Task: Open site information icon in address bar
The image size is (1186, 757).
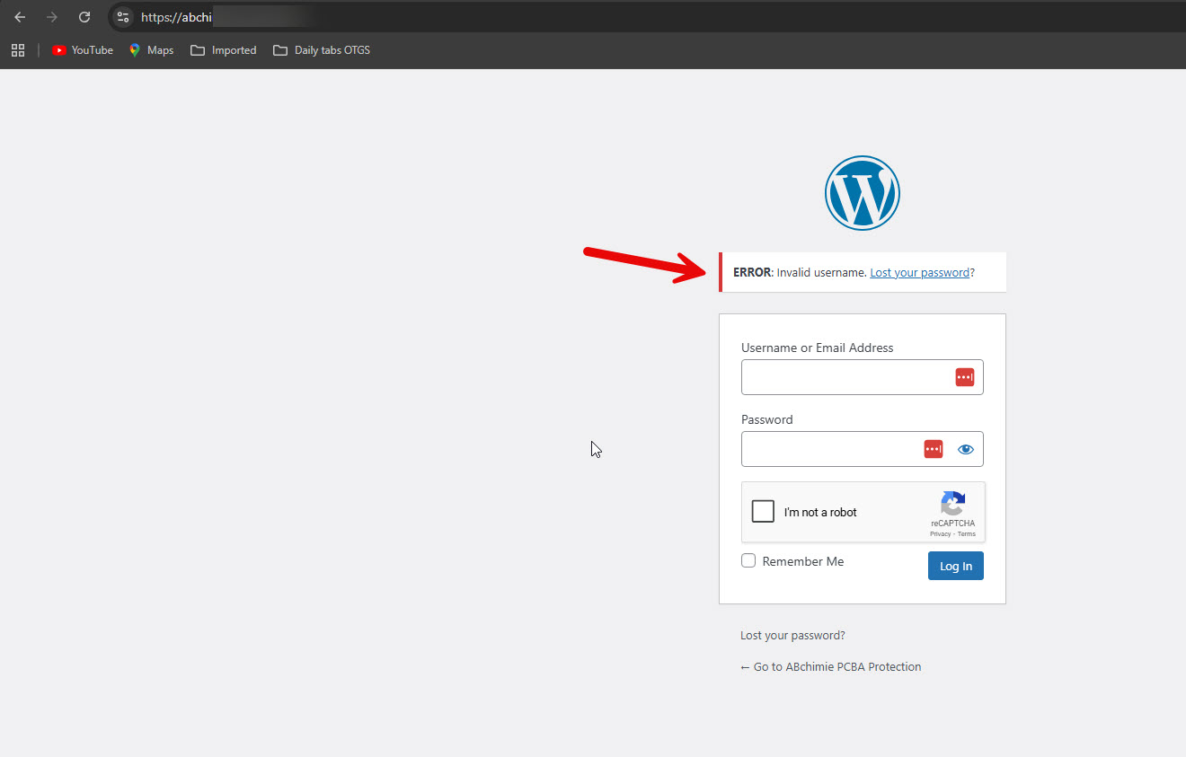Action: click(123, 17)
